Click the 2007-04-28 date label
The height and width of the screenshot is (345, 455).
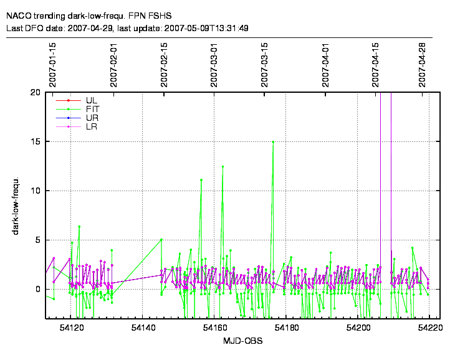(x=423, y=64)
